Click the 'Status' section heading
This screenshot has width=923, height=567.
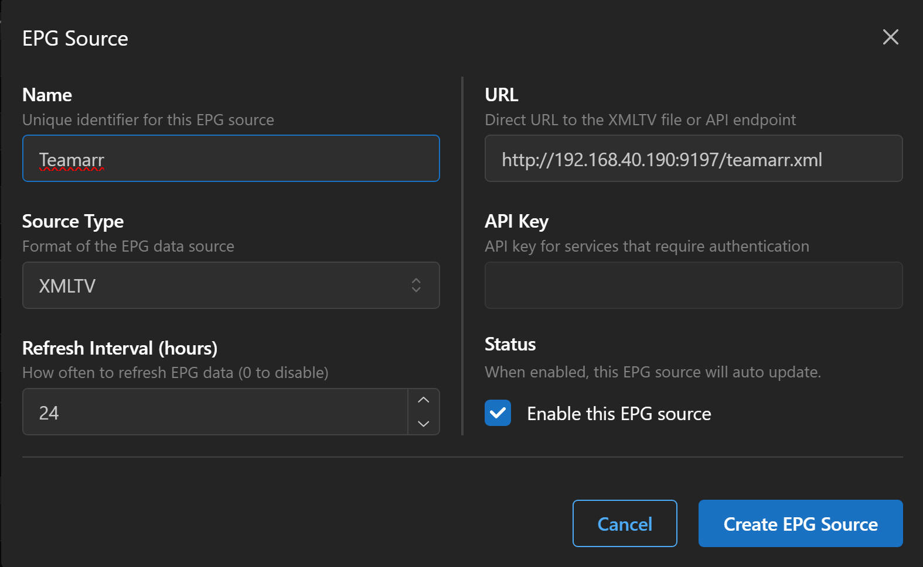point(510,345)
